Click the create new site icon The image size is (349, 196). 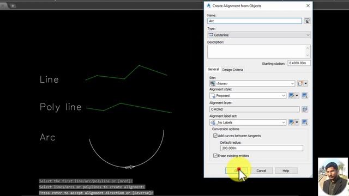click(x=300, y=83)
